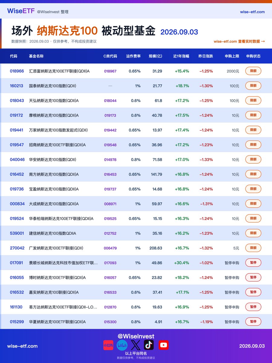Click 限额 button for 南方纳斯达克100指数

[253, 174]
